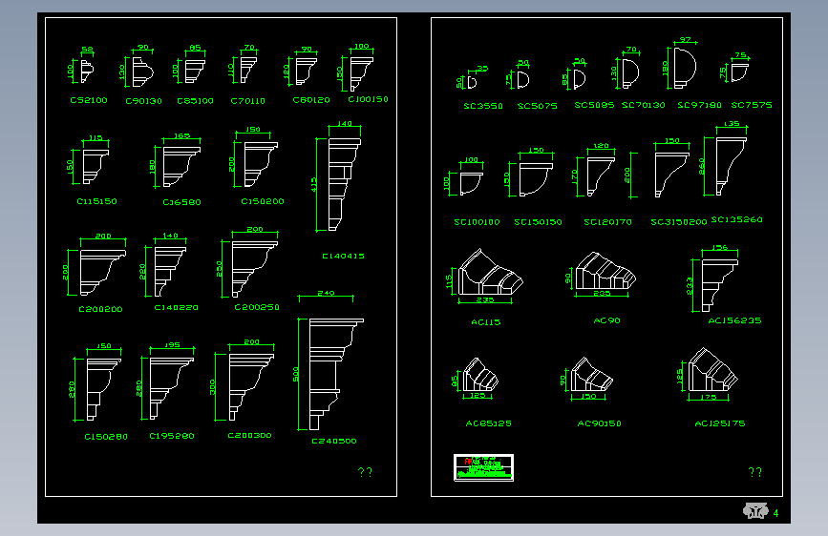Image resolution: width=828 pixels, height=536 pixels.
Task: Select the C52100 label text
Action: 89,100
